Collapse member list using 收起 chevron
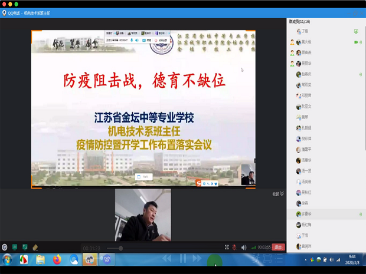The height and width of the screenshot is (274, 366). point(278,194)
